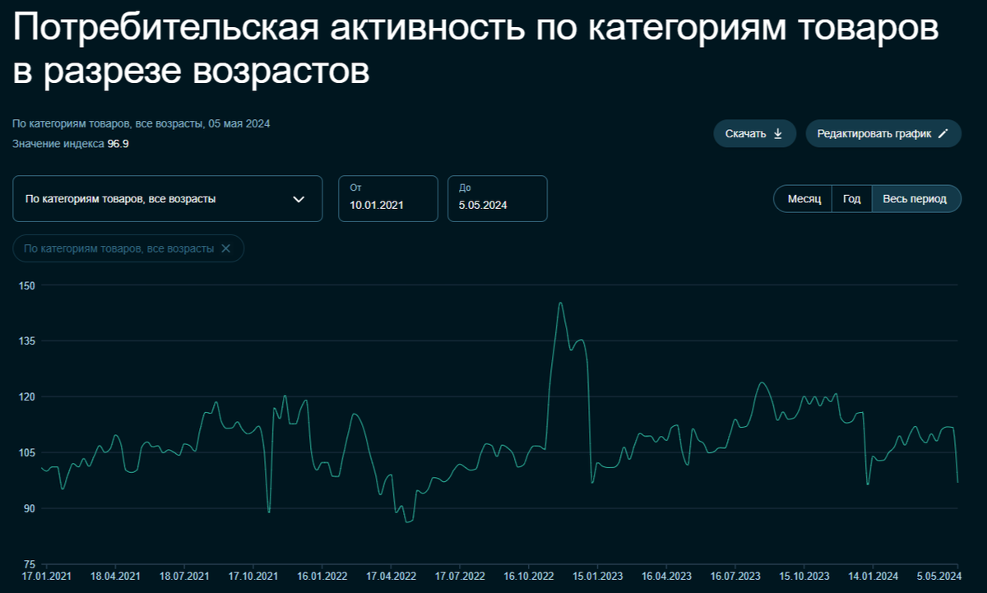Click the pencil icon in Редактировать график

[943, 134]
